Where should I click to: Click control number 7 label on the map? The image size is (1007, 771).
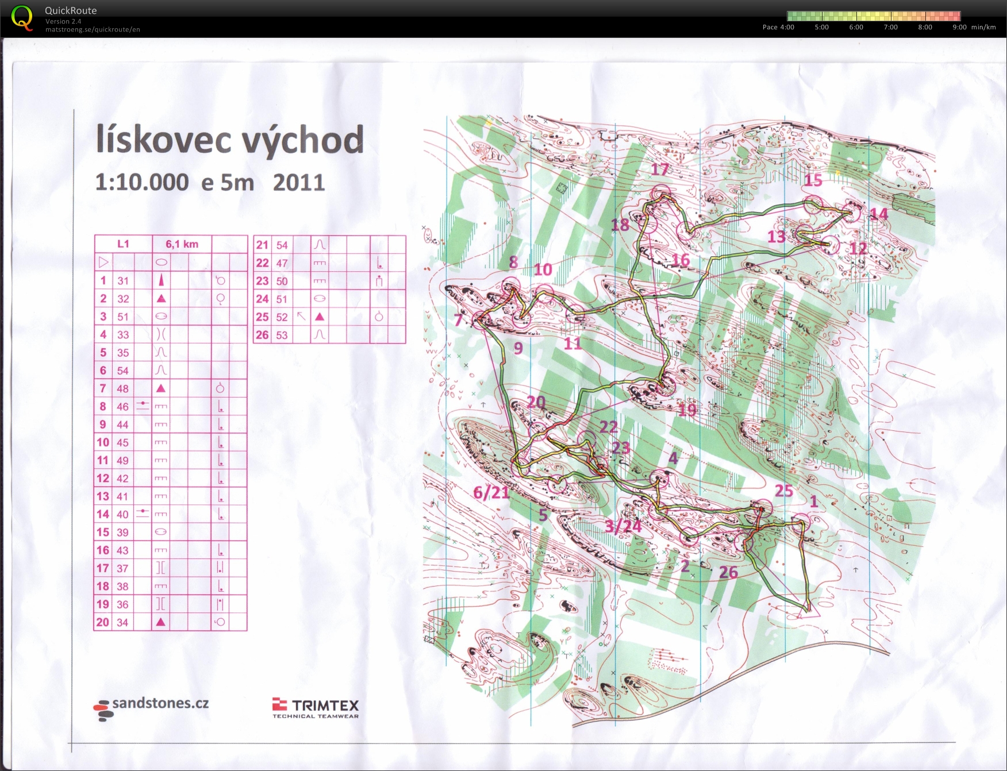(458, 320)
